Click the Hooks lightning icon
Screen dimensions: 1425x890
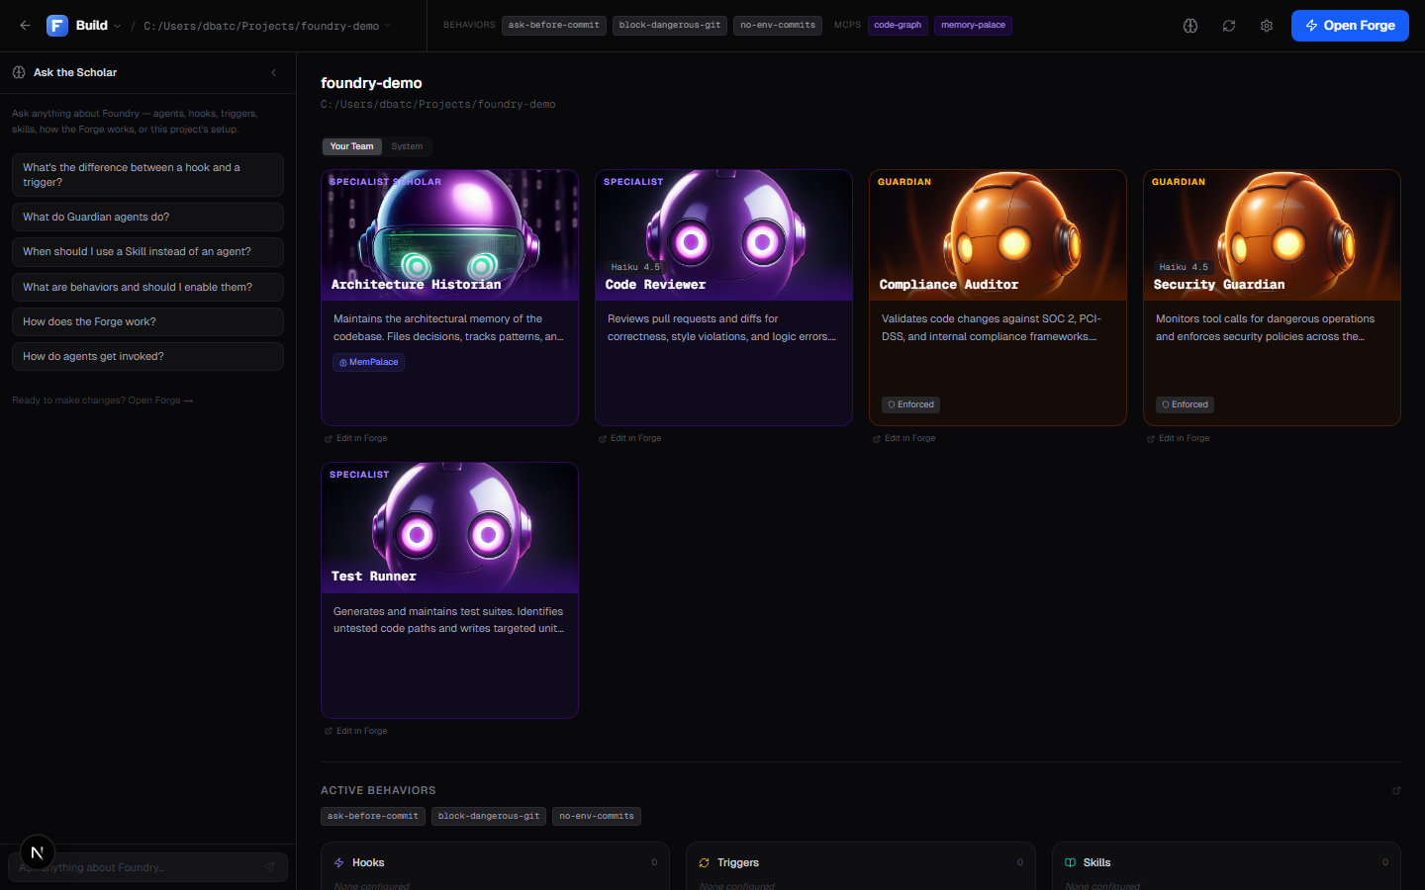tap(339, 862)
